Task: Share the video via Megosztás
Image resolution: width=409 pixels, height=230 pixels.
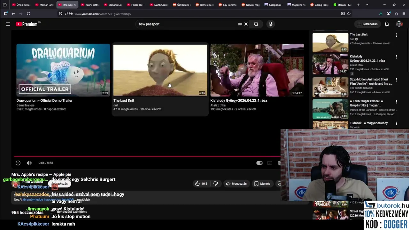Action: pyautogui.click(x=236, y=184)
